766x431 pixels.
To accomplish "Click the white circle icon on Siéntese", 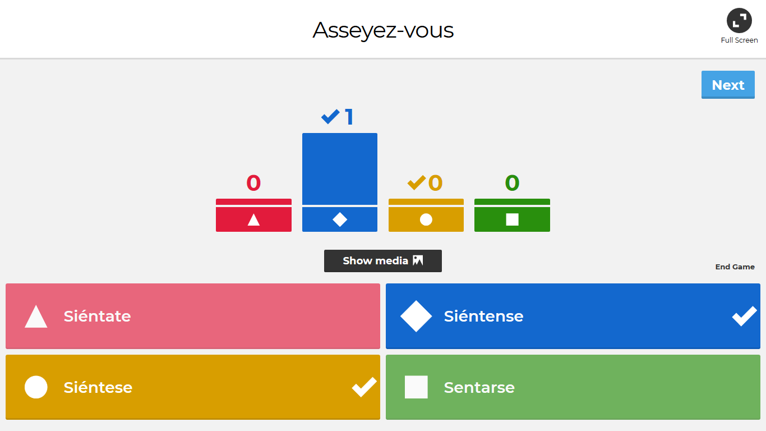I will click(x=36, y=387).
